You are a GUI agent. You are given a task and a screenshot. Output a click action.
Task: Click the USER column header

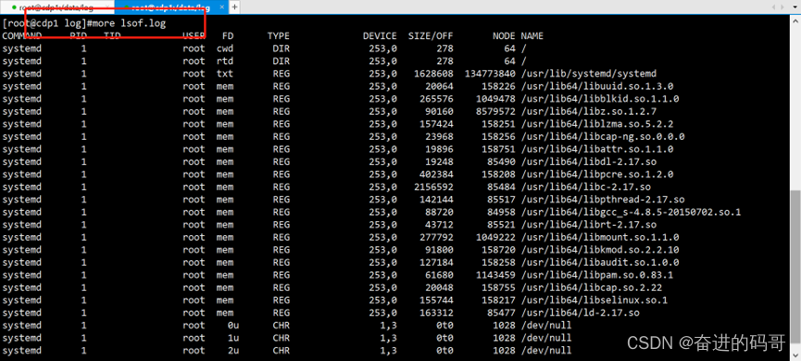coord(194,36)
